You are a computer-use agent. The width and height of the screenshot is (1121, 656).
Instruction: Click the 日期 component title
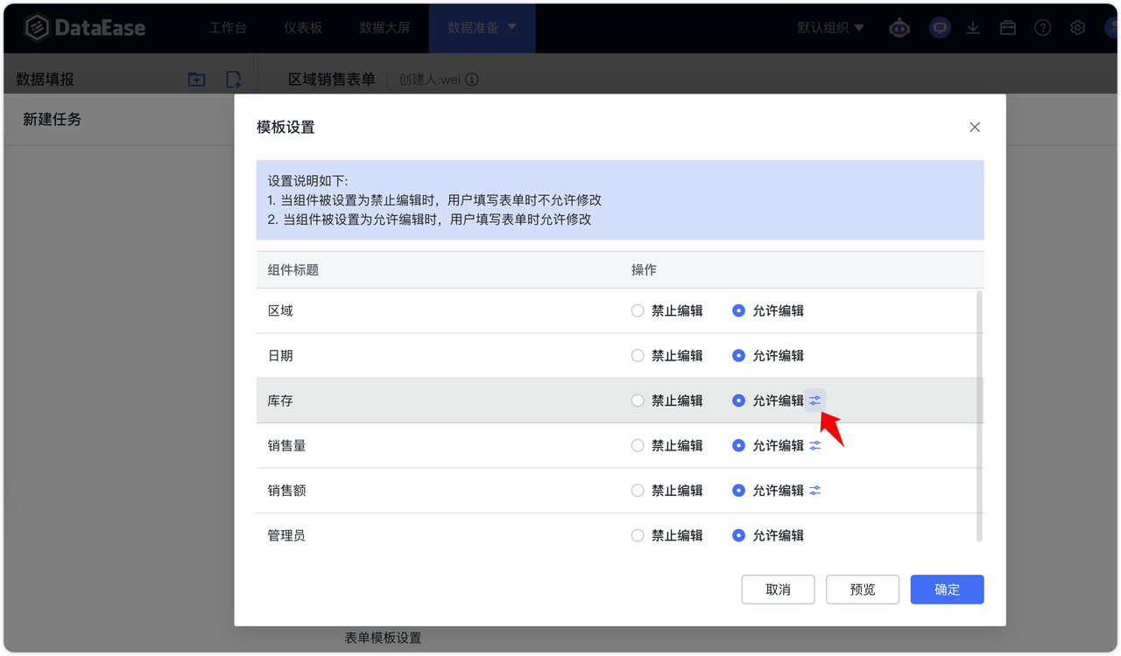point(280,356)
